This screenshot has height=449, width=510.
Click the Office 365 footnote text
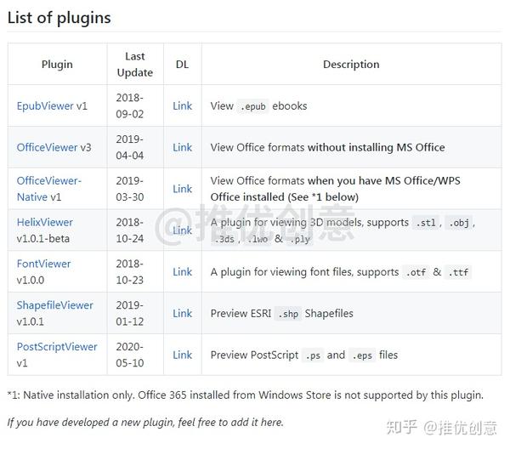pos(245,395)
